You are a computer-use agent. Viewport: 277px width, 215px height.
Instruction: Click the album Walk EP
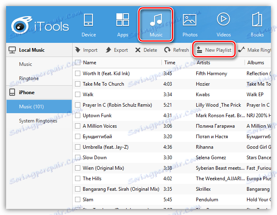[255, 95]
